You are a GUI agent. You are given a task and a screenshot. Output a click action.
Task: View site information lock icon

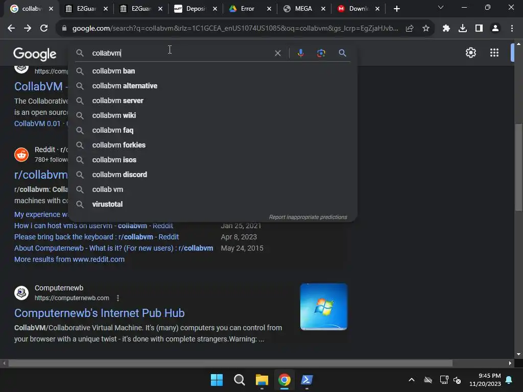tap(64, 29)
